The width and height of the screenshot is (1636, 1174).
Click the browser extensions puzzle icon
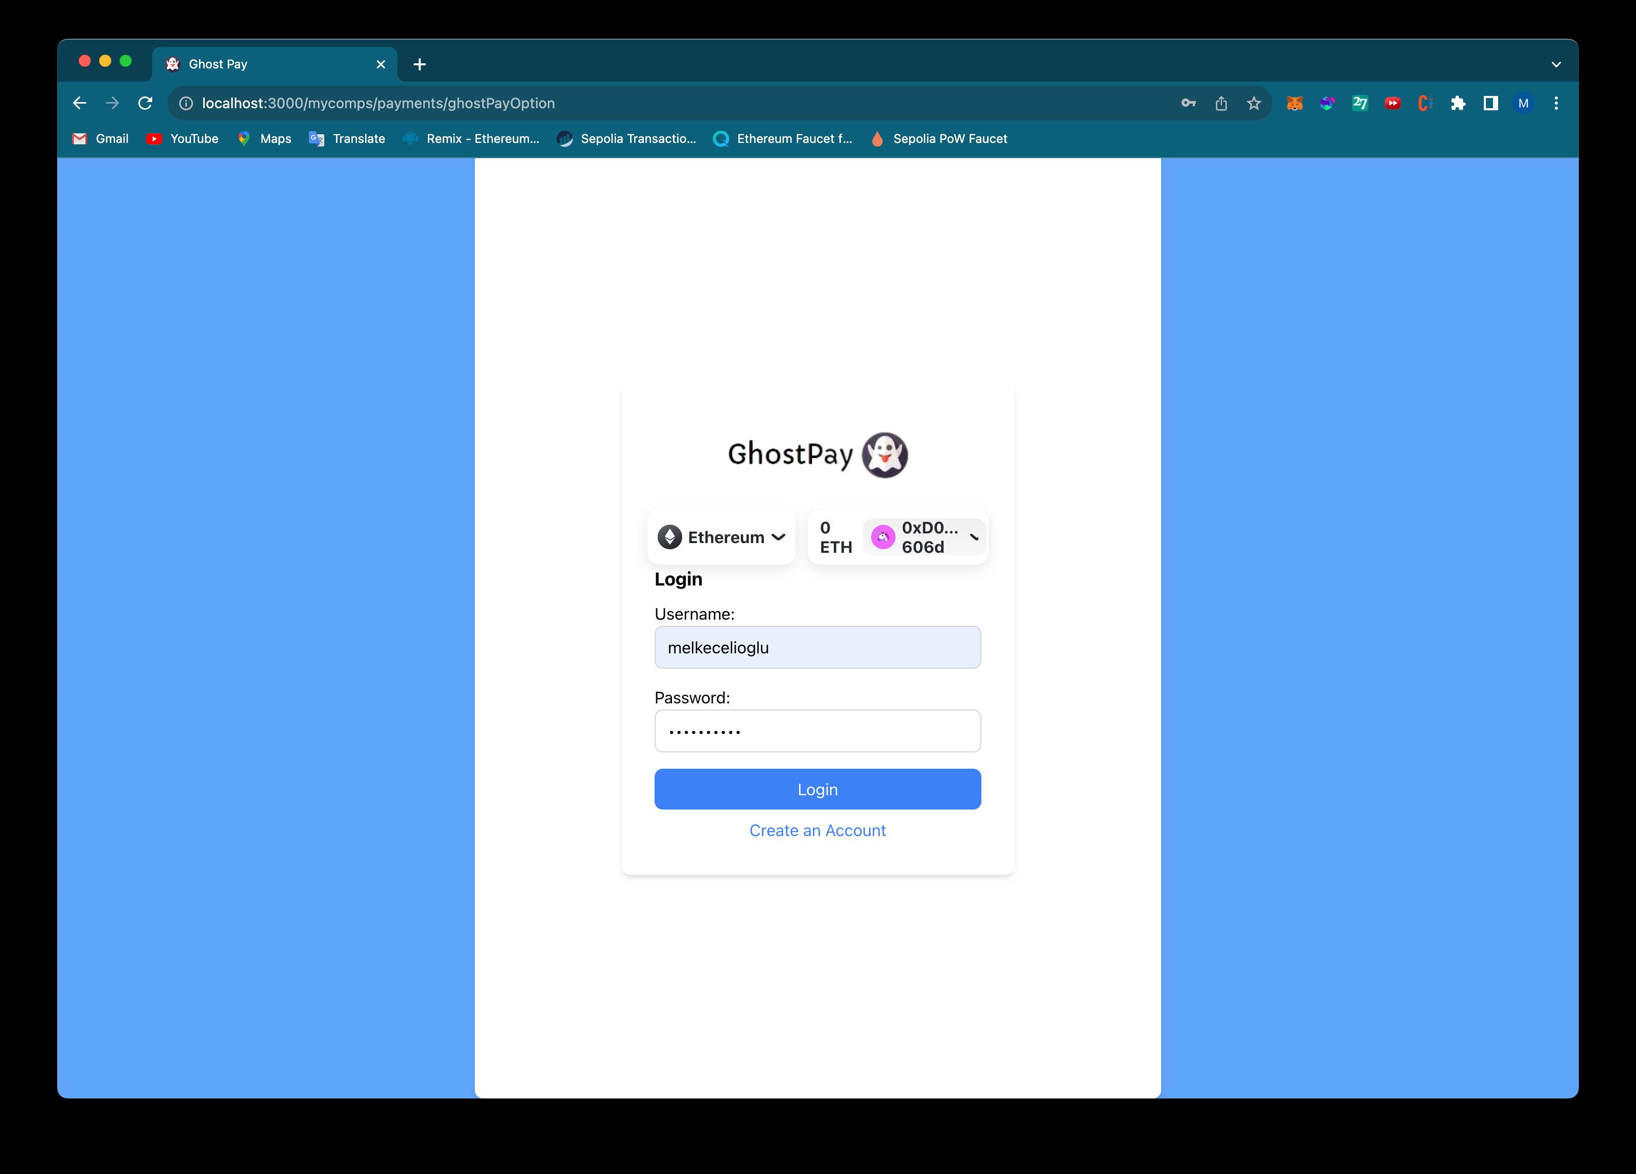[1458, 103]
